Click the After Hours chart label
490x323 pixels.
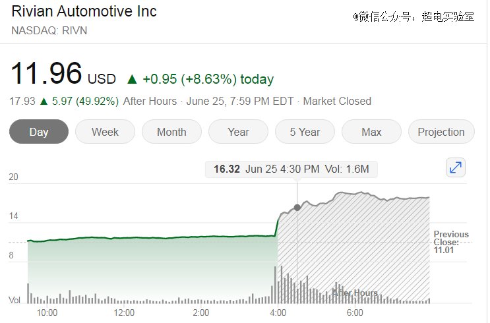coord(355,293)
